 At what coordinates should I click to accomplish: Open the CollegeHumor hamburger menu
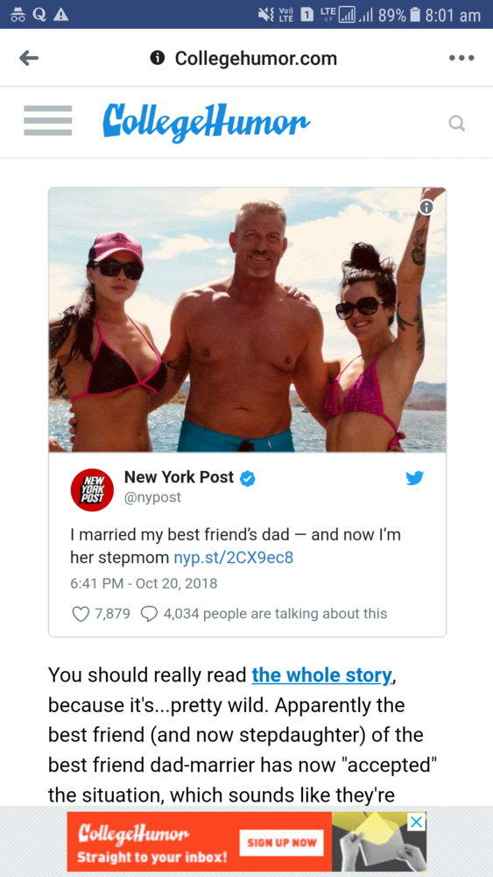pyautogui.click(x=48, y=120)
